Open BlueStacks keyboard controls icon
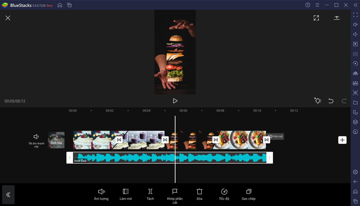This screenshot has height=206, width=360. (x=355, y=54)
